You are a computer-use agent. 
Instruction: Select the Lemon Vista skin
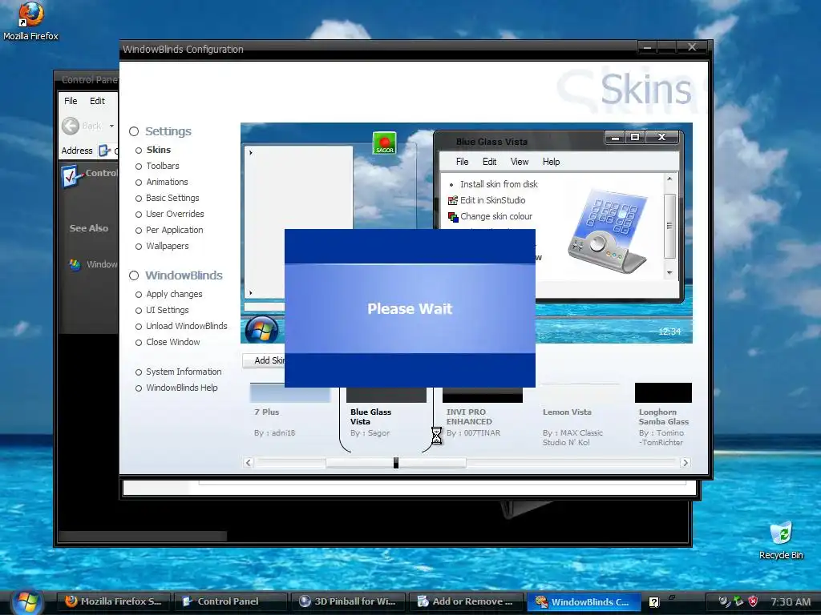[579, 415]
